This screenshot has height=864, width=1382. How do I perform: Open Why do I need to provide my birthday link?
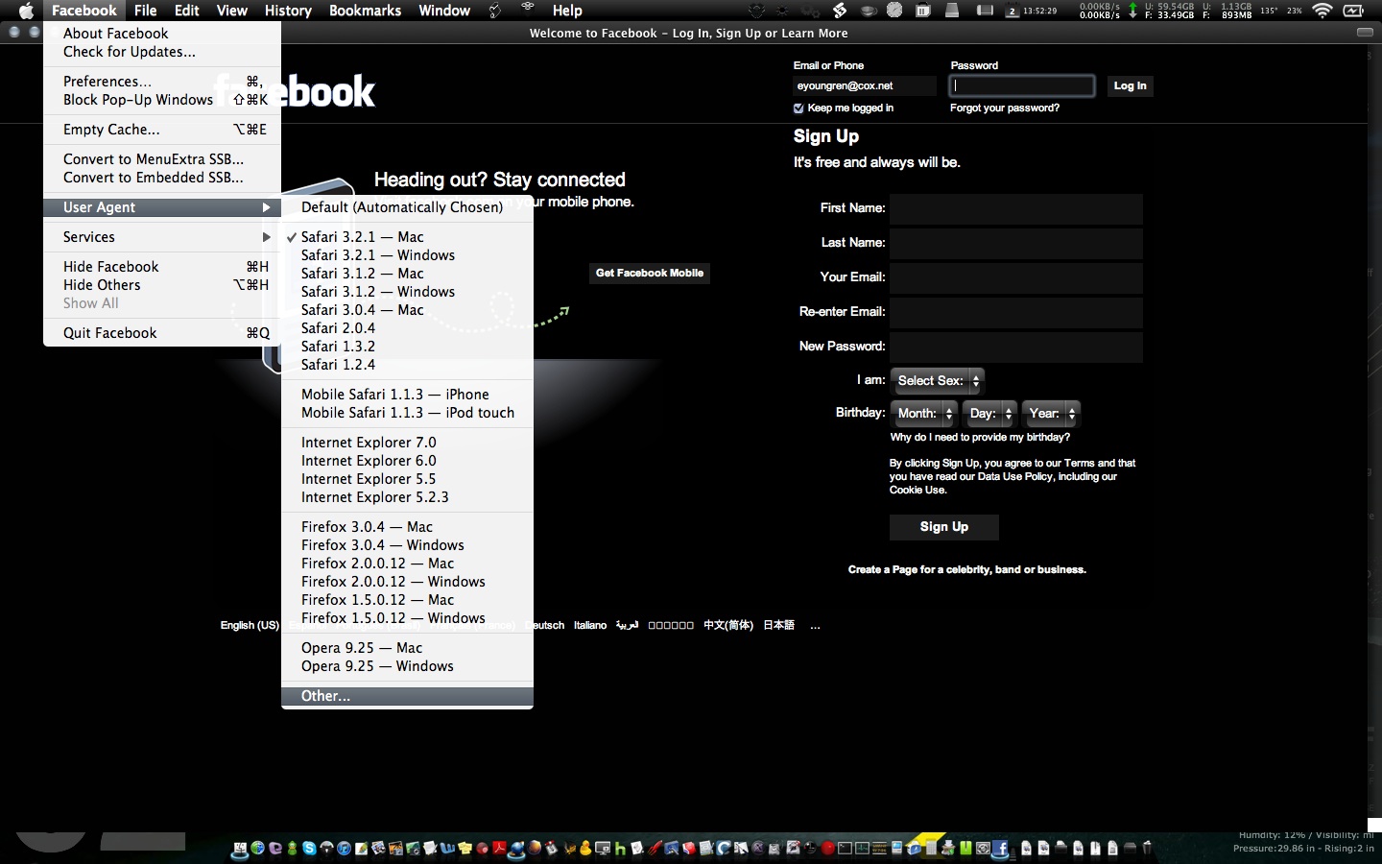(980, 438)
